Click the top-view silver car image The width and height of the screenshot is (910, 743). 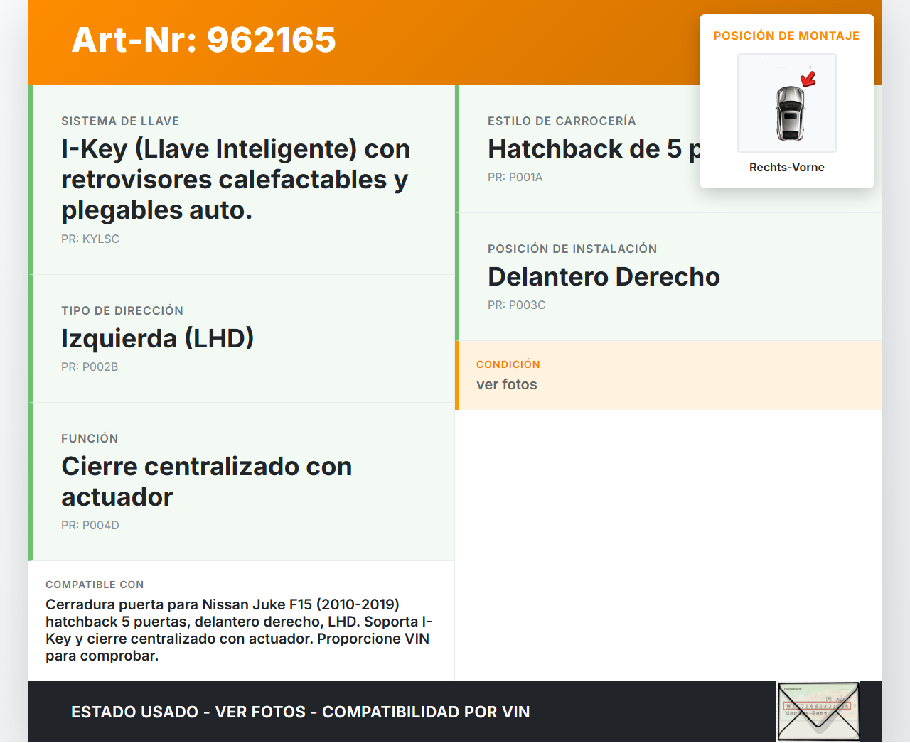coord(789,113)
